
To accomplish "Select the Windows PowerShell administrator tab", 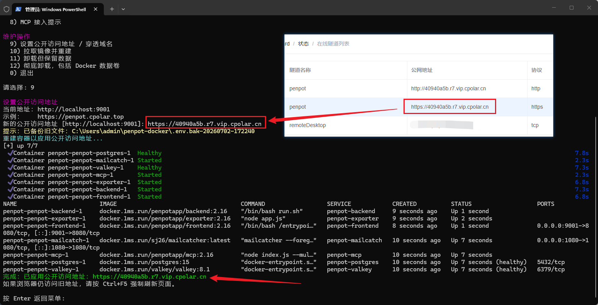I will tap(57, 9).
